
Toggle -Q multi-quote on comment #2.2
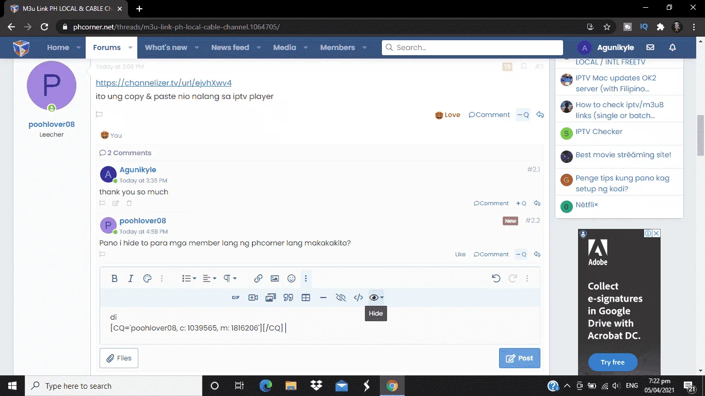coord(521,254)
